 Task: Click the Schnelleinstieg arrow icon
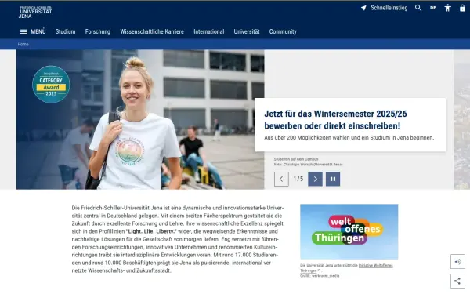pyautogui.click(x=363, y=8)
